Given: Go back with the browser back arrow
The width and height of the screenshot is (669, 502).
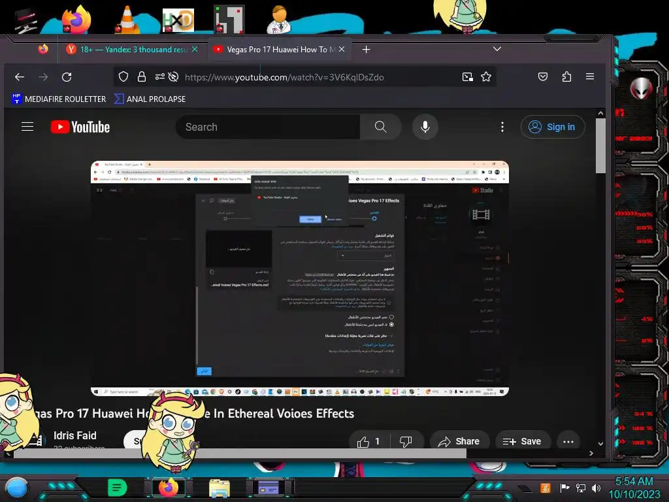Looking at the screenshot, I should pos(20,77).
